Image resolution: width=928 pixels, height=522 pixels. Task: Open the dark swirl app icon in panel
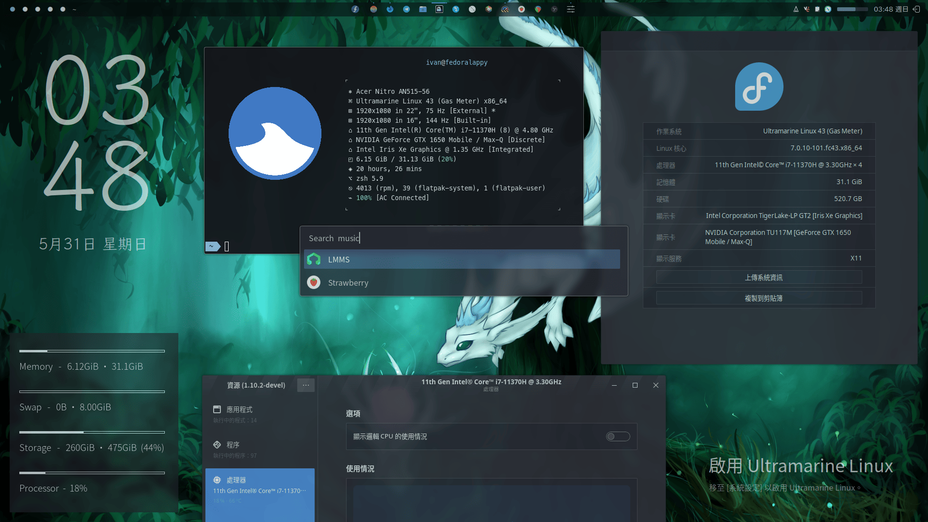pyautogui.click(x=554, y=9)
